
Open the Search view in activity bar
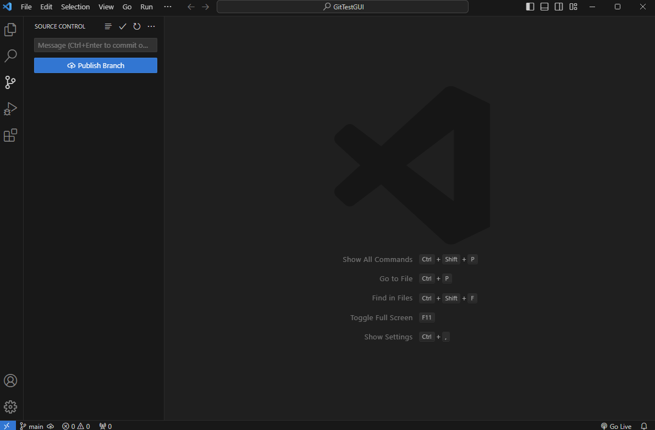(x=10, y=56)
